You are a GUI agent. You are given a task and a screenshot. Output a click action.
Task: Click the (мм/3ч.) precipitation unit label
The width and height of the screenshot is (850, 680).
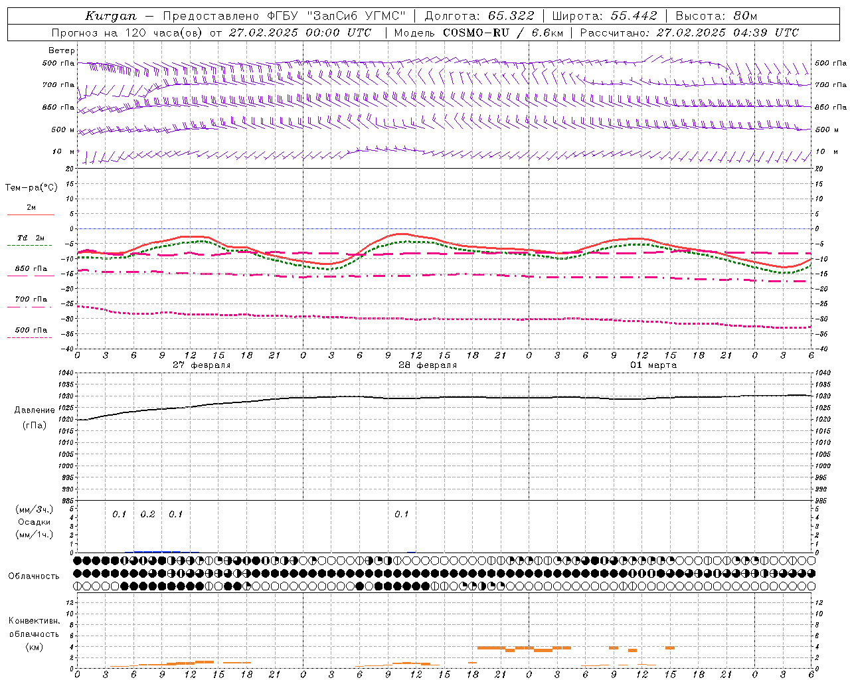35,509
